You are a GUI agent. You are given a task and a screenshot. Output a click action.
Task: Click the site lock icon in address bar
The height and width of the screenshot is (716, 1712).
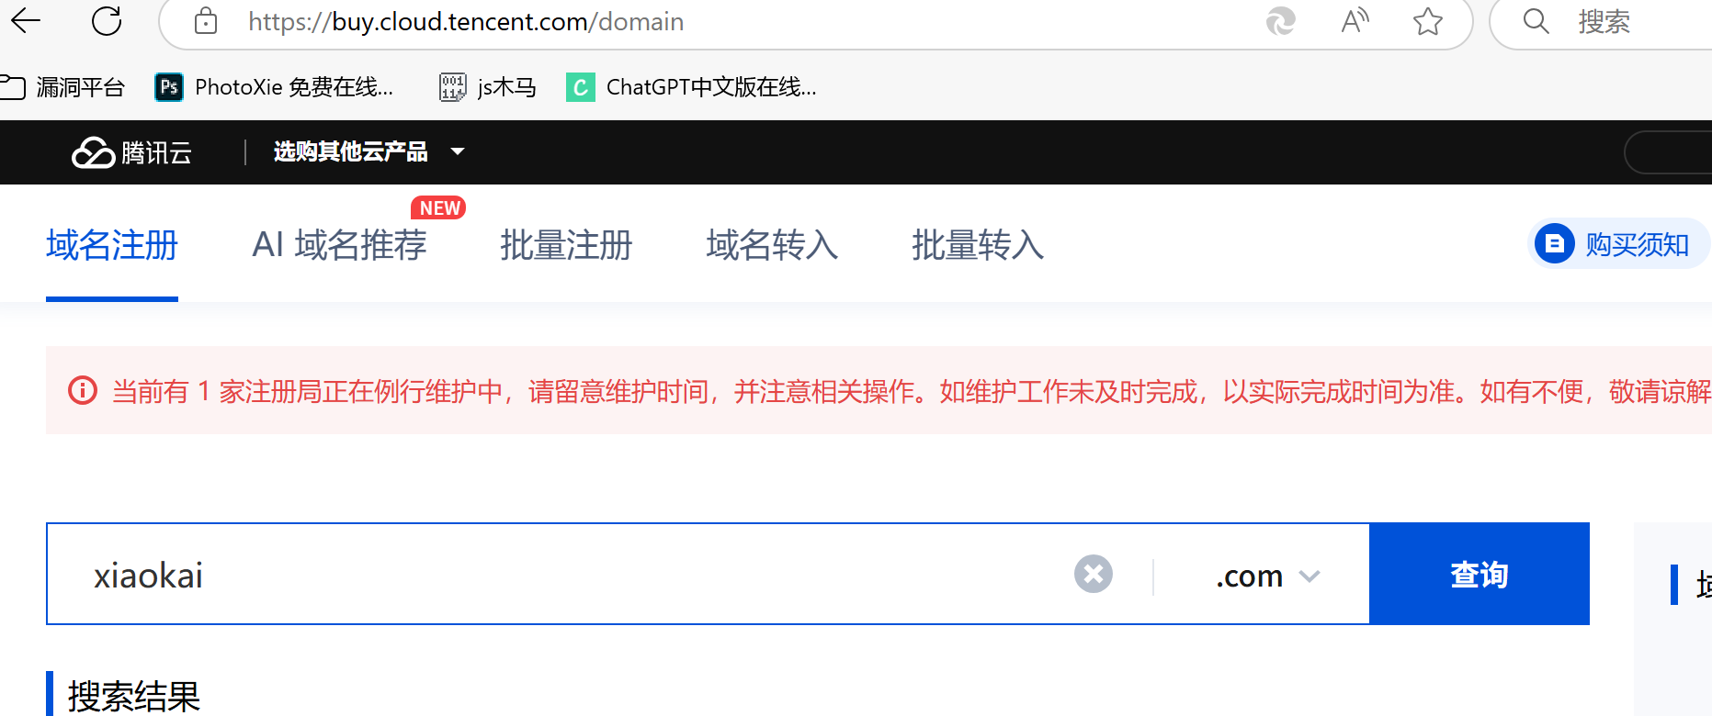[x=206, y=21]
